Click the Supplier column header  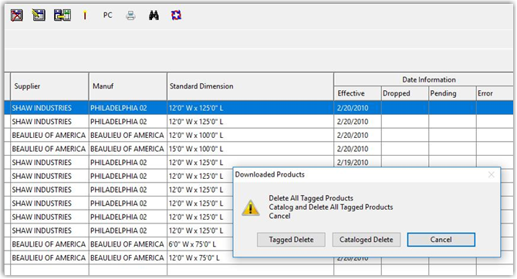pos(49,86)
